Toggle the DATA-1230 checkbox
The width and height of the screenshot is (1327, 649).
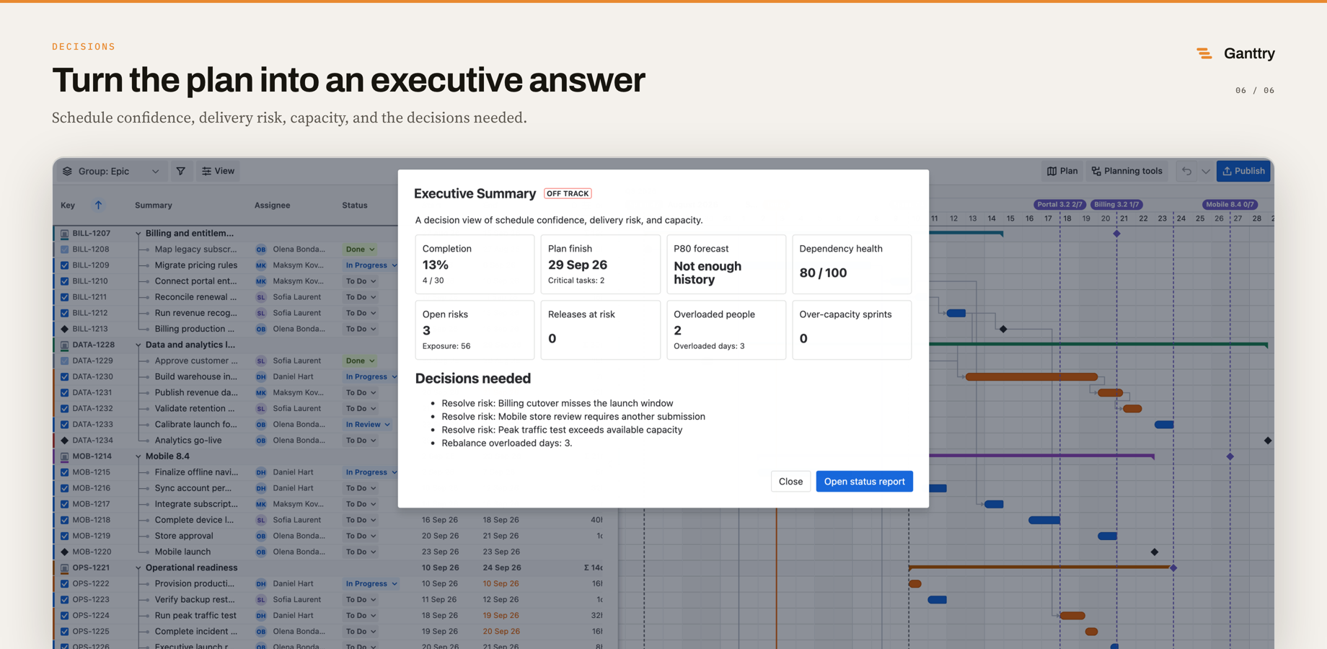pyautogui.click(x=64, y=376)
